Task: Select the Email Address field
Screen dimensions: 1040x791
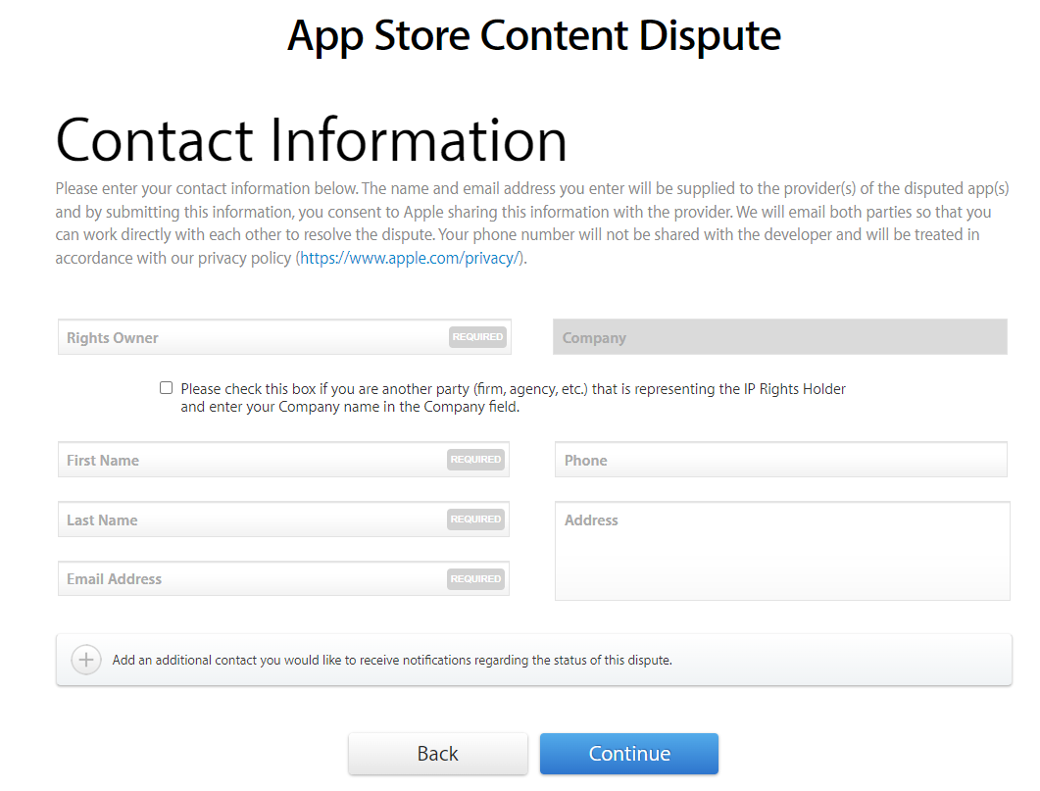Action: point(283,578)
